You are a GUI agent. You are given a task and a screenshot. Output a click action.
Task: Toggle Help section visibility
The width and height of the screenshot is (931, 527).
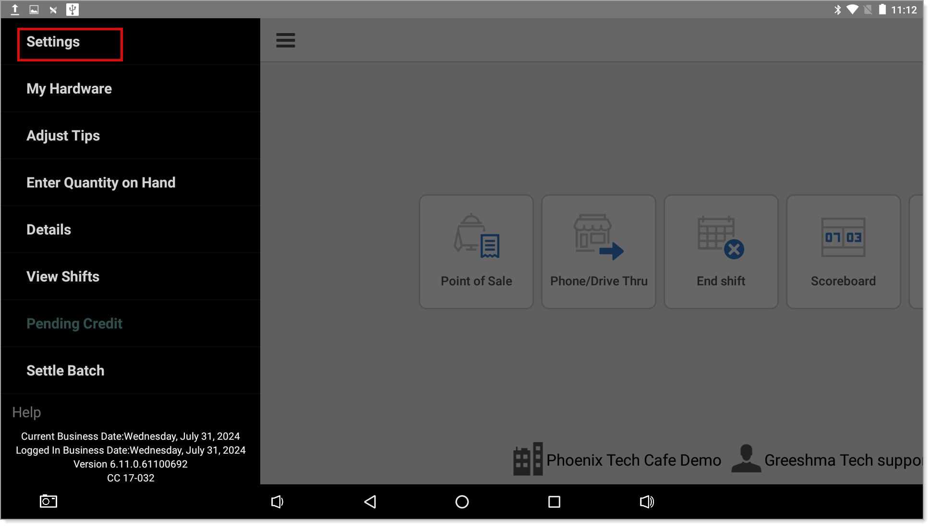point(26,412)
